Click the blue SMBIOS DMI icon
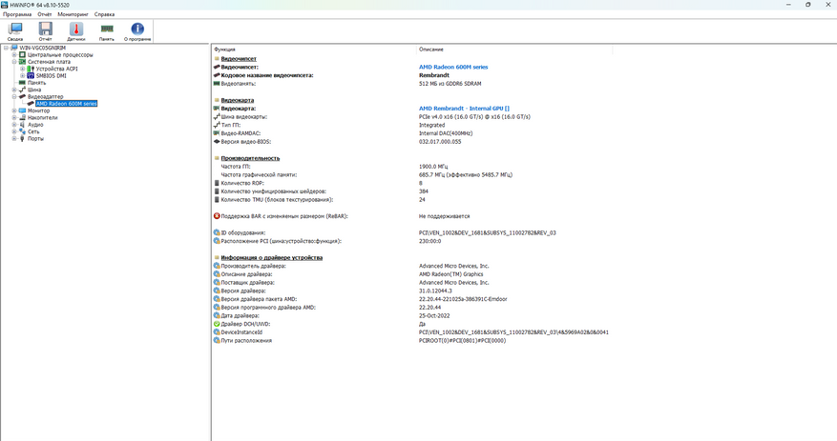Viewport: 837px width, 441px height. tap(31, 75)
